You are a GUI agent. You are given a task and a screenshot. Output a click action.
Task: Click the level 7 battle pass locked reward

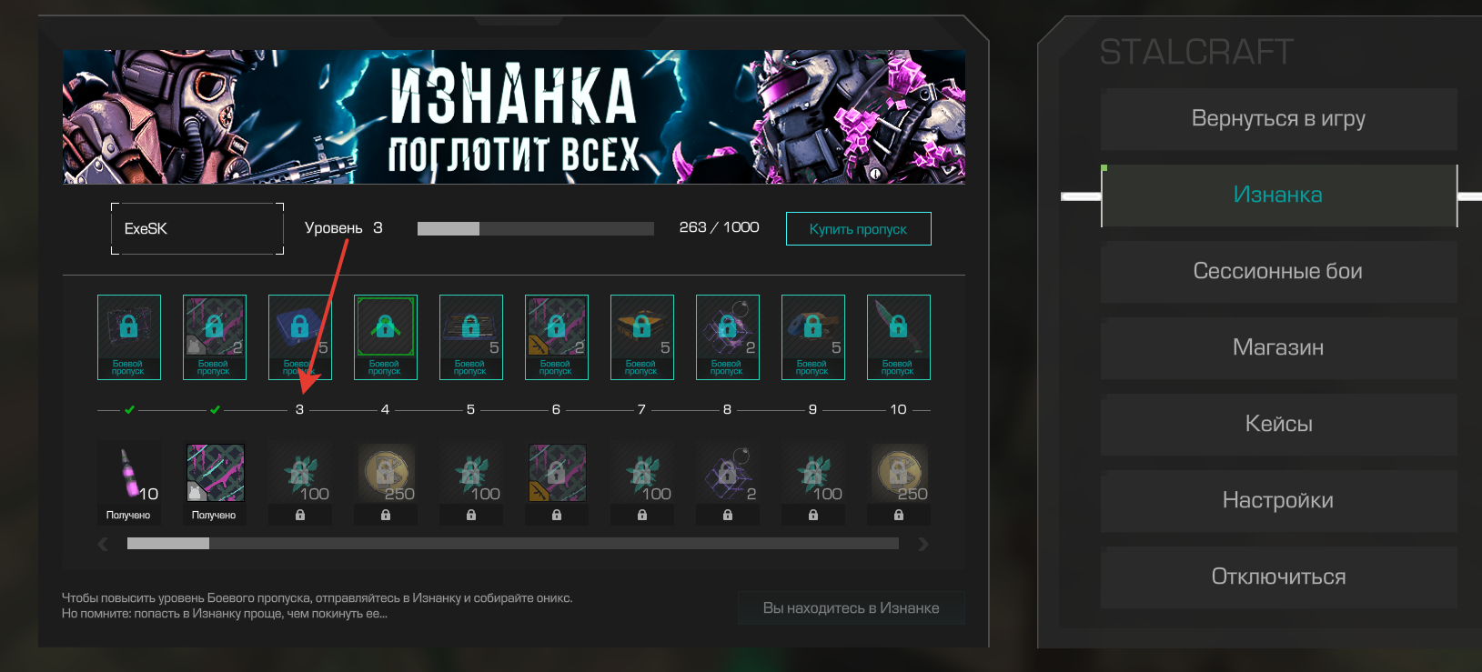point(642,336)
